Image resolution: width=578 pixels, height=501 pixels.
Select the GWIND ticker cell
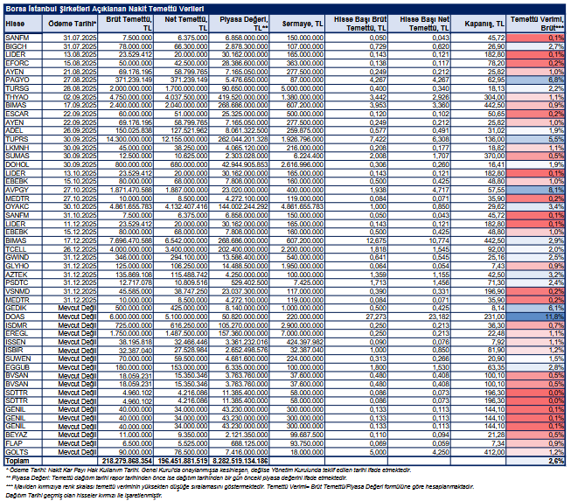pyautogui.click(x=24, y=257)
